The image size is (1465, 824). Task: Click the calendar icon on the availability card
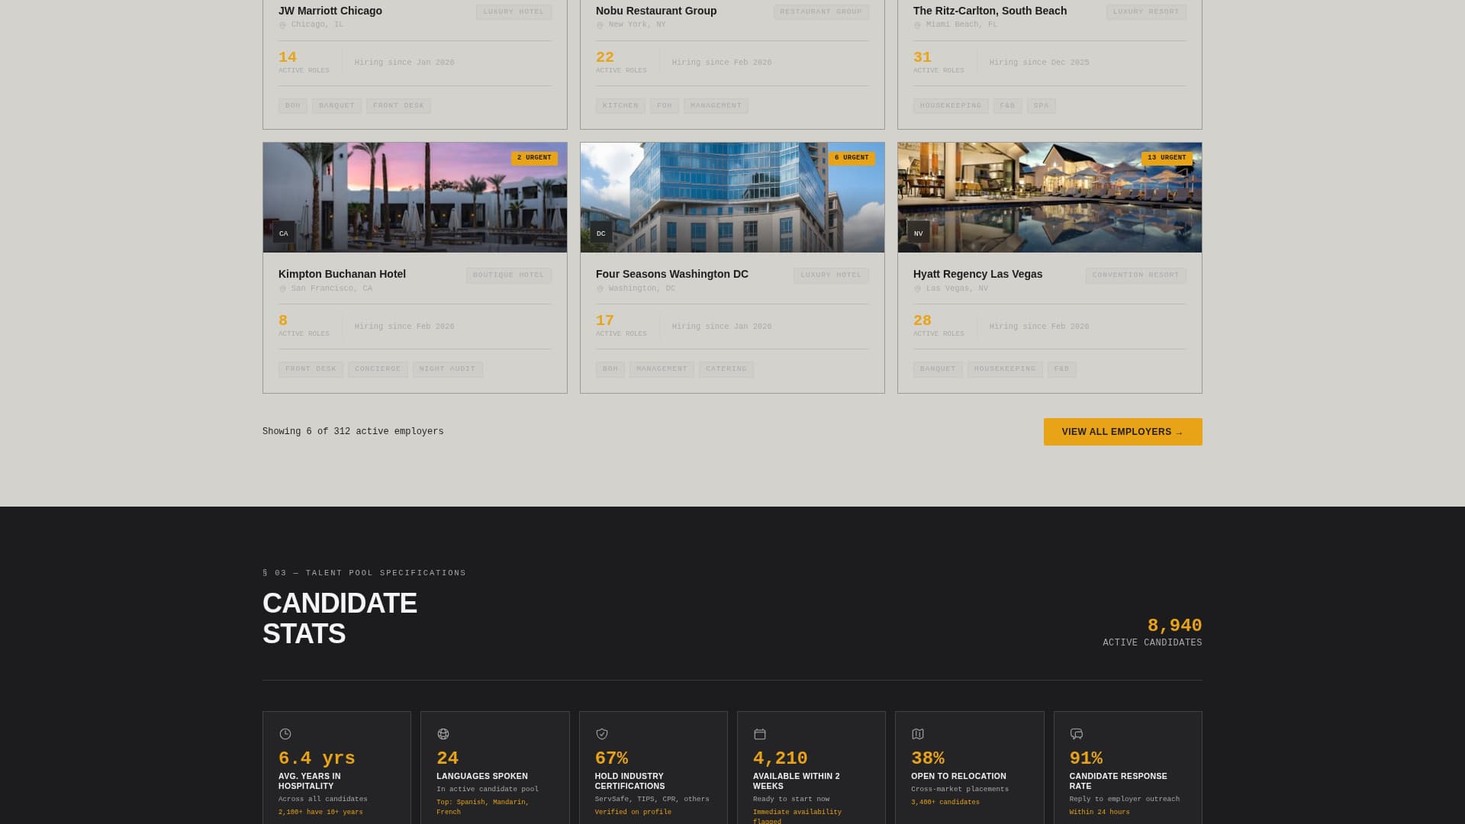click(760, 733)
